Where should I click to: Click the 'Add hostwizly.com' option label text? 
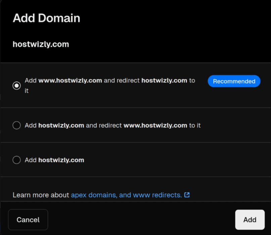tap(54, 160)
